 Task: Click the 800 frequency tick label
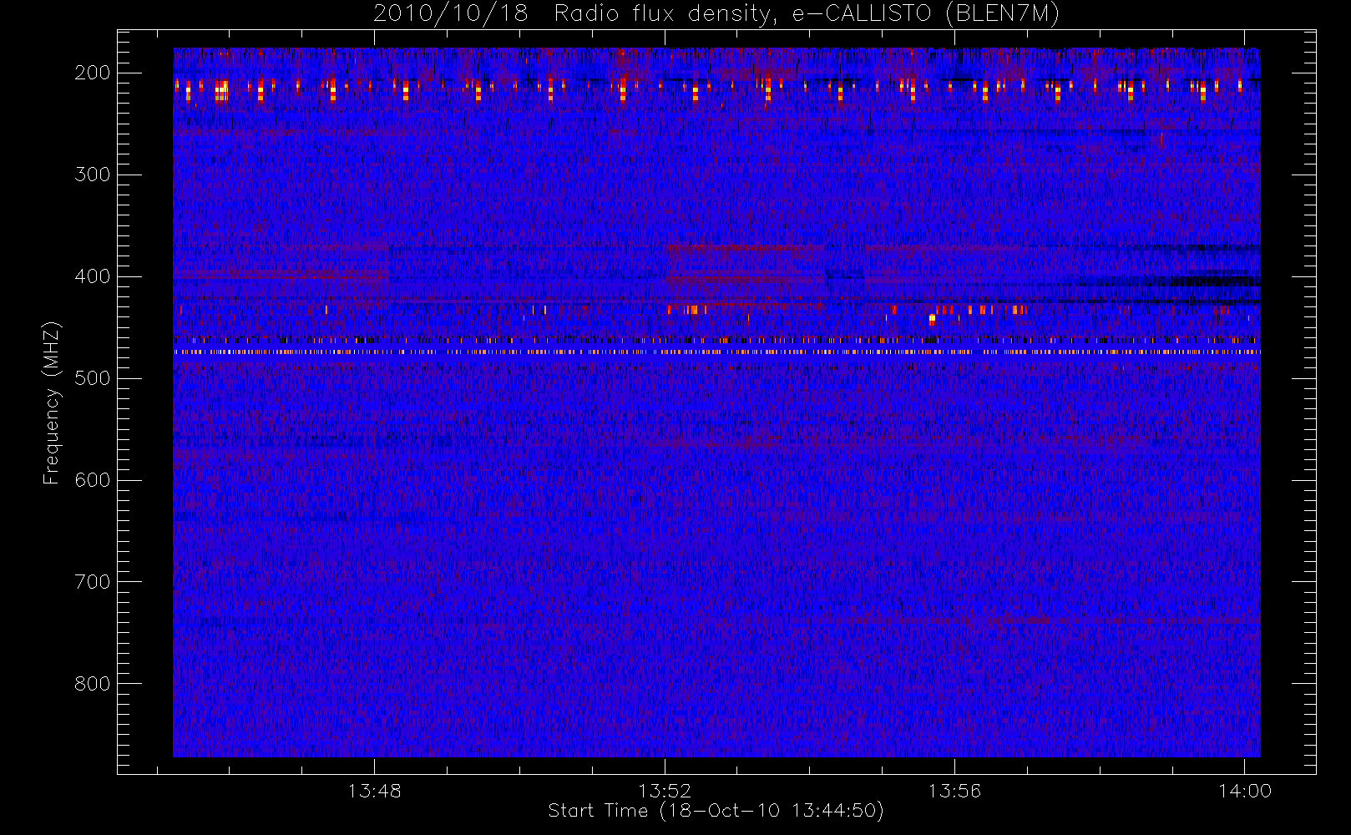(x=93, y=684)
